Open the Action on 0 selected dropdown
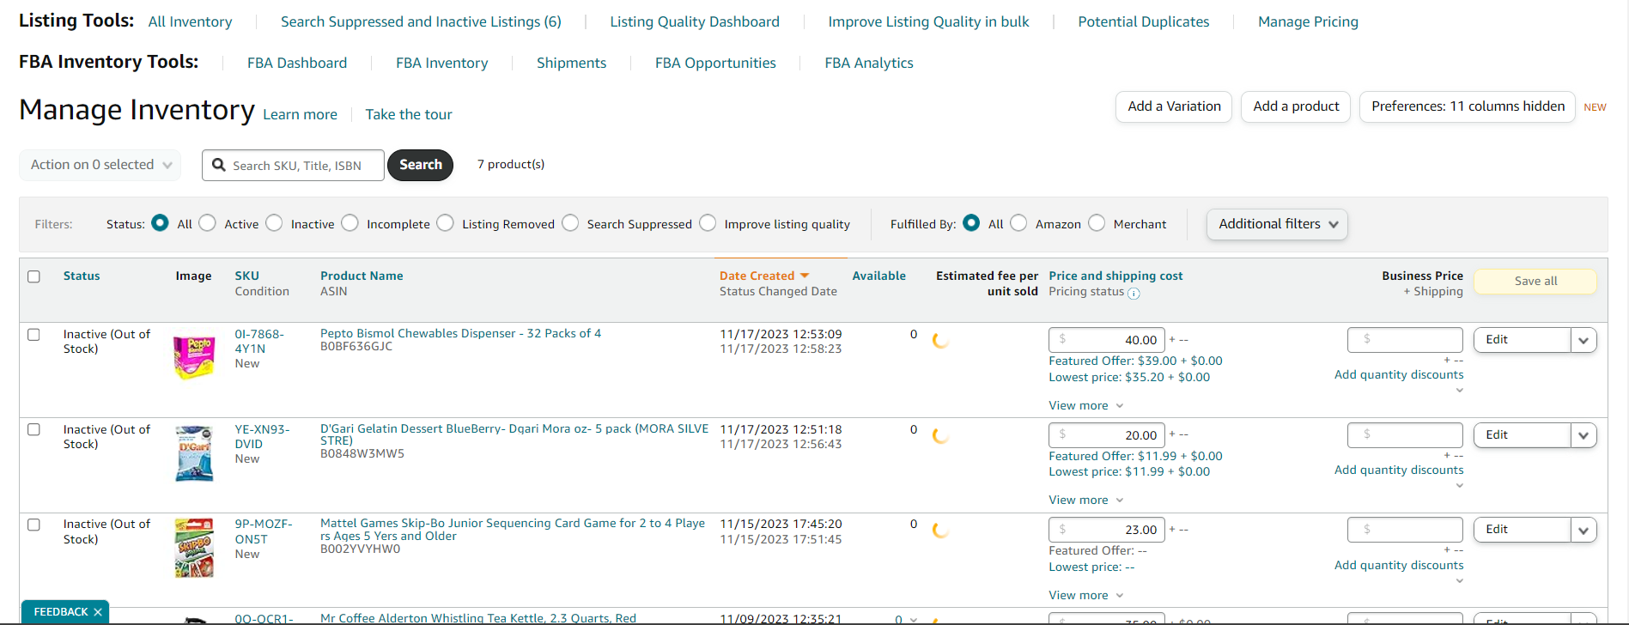The height and width of the screenshot is (625, 1629). (x=100, y=165)
